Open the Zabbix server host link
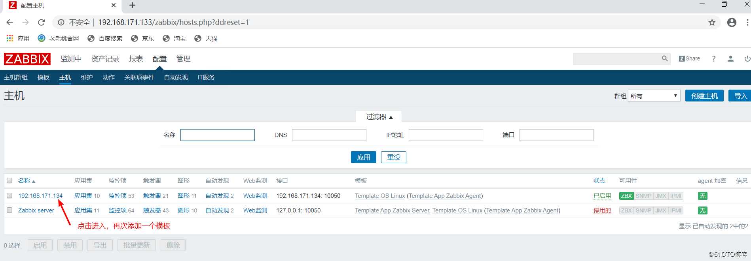 [36, 210]
